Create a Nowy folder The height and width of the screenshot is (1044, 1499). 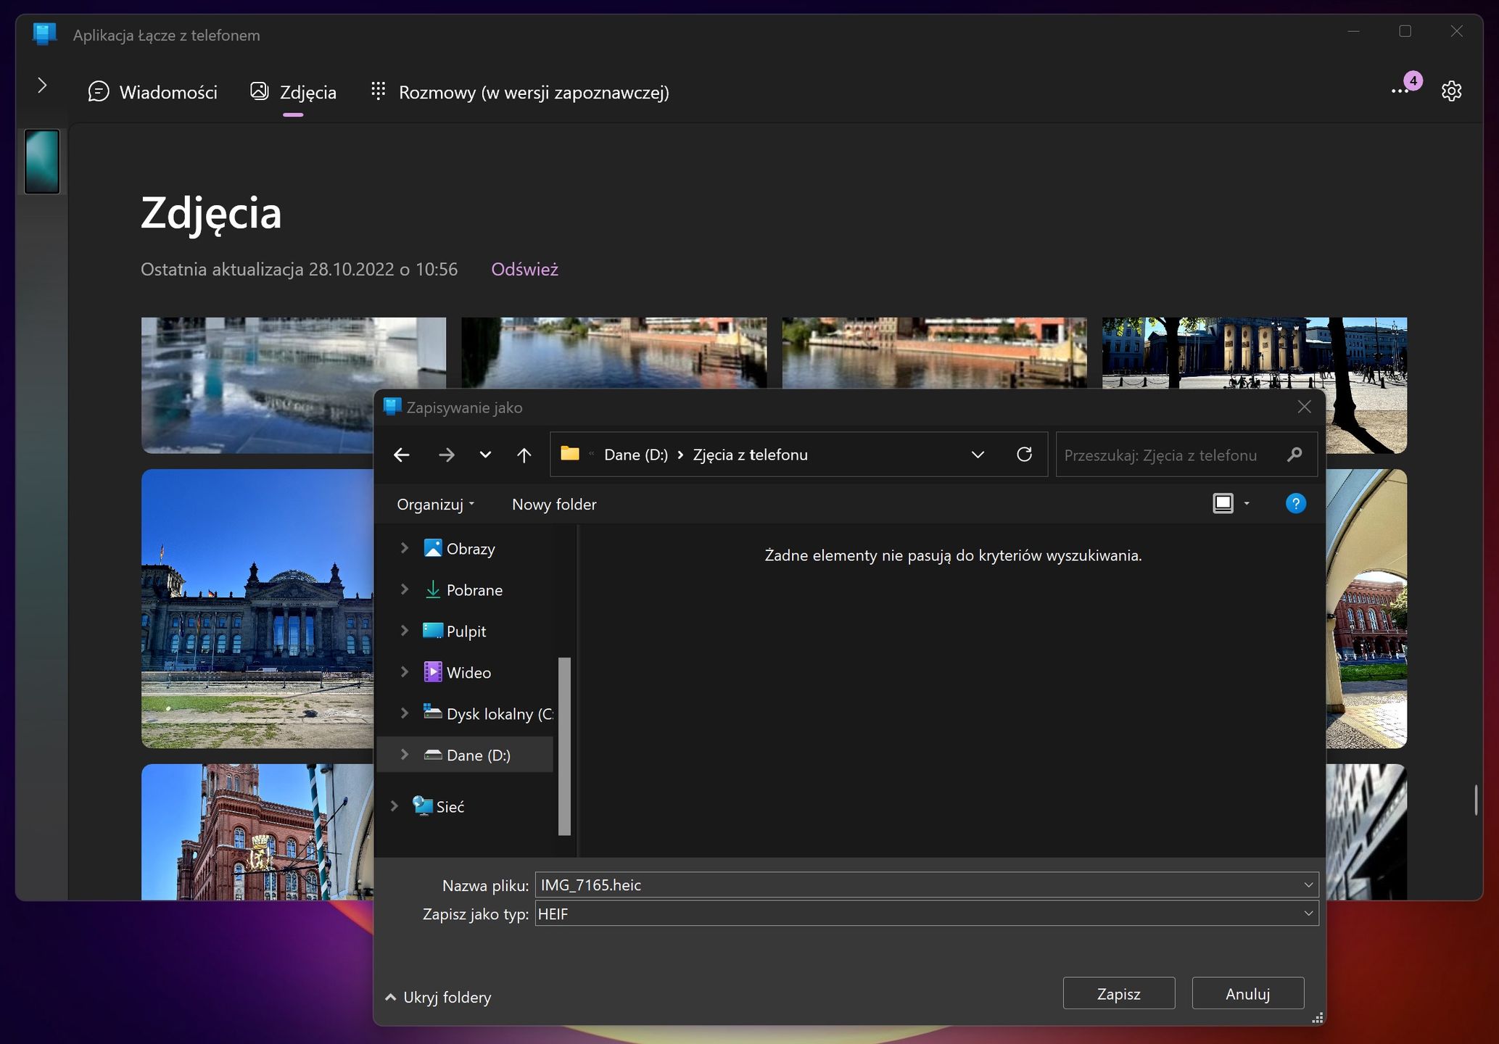pos(554,504)
